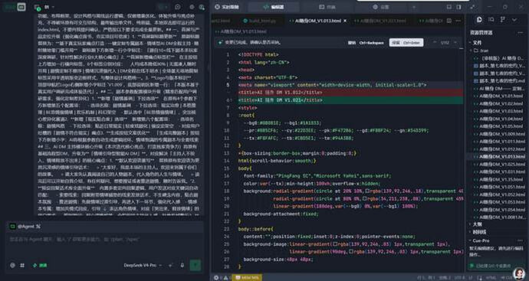Click the status bar gear icon
The image size is (529, 281).
216,278
